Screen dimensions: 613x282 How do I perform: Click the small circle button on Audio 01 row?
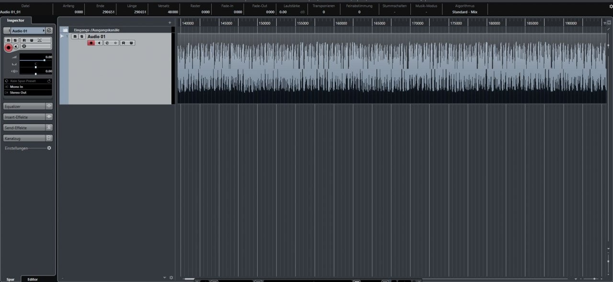115,43
